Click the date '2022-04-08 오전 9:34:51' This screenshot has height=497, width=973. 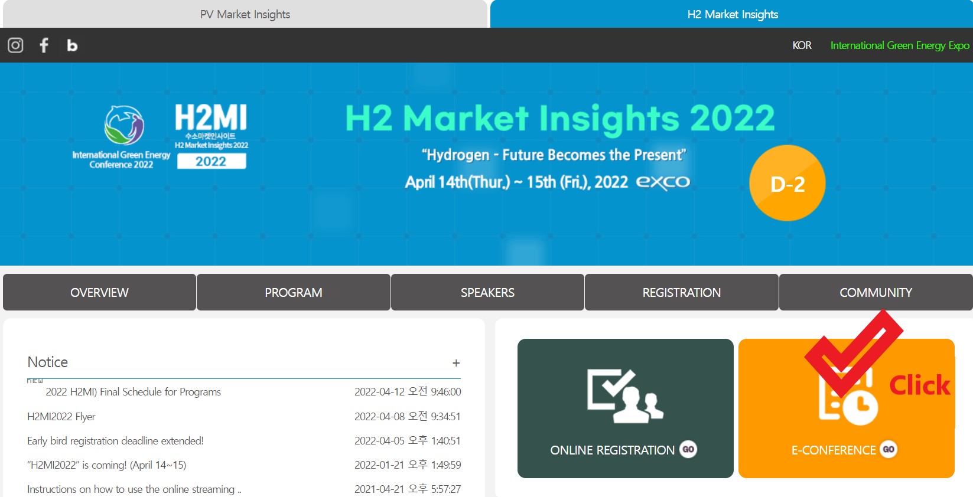tap(408, 417)
